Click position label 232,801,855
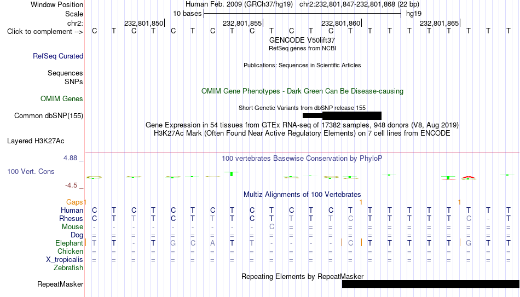The image size is (520, 297). [x=242, y=23]
